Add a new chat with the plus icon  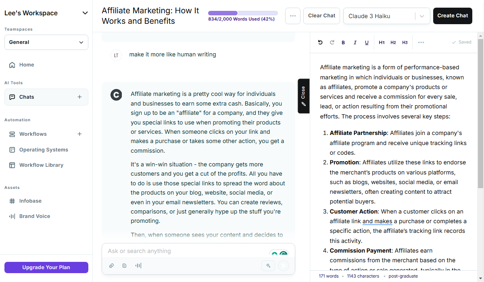pos(79,97)
